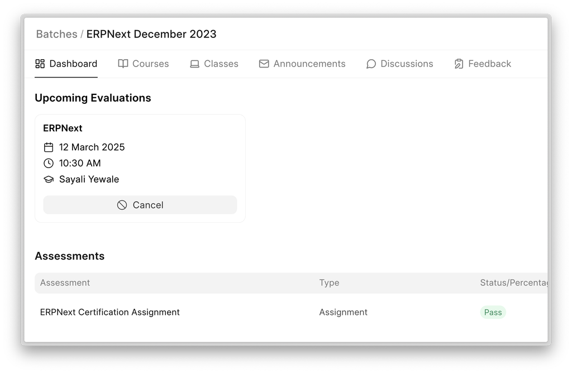Open the Batches breadcrumb link
Viewport: 572px width, 373px height.
[56, 34]
